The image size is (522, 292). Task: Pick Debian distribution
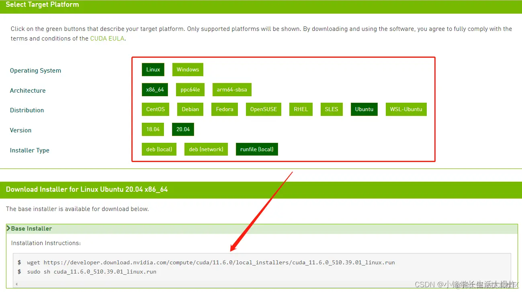[190, 109]
